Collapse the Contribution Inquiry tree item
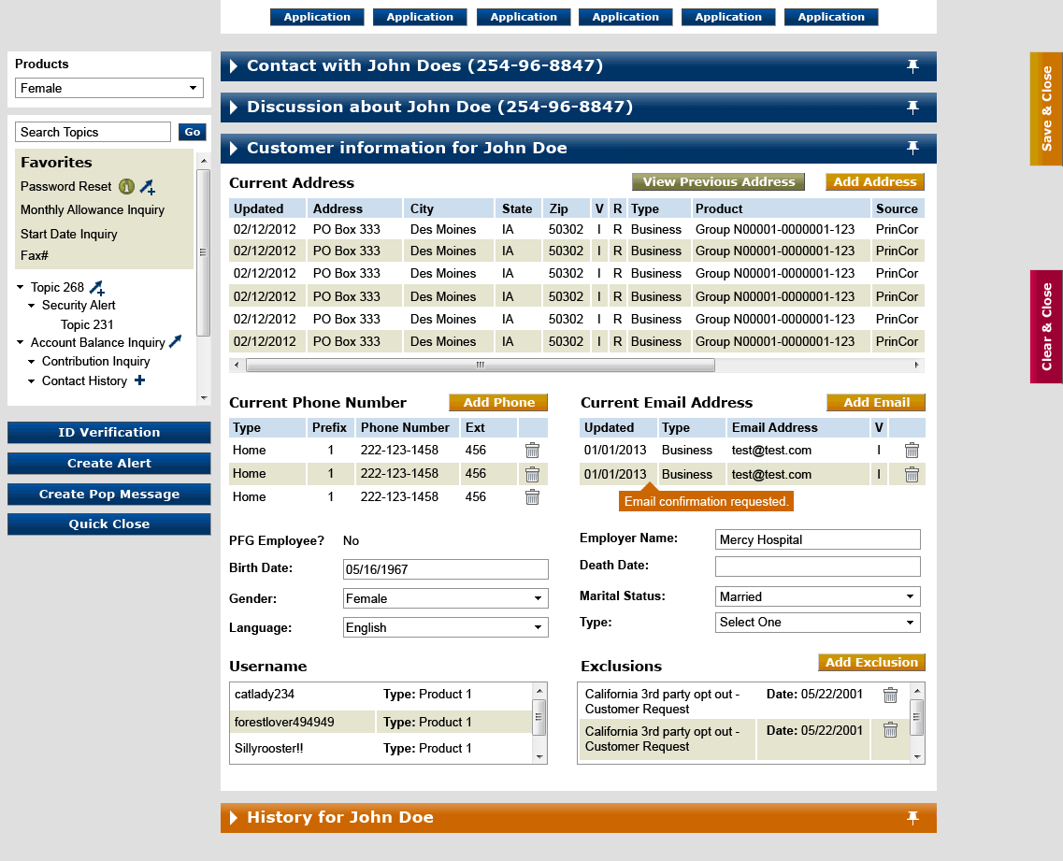Image resolution: width=1063 pixels, height=861 pixels. click(29, 362)
